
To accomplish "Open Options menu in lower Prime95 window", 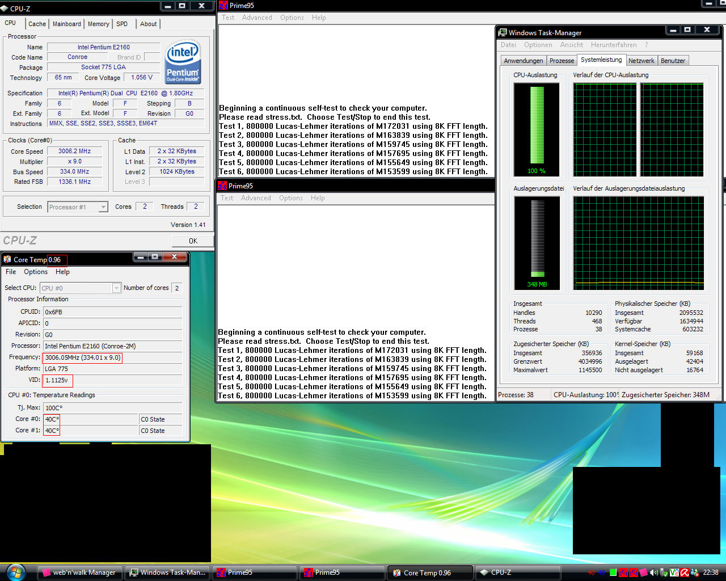I will (291, 198).
